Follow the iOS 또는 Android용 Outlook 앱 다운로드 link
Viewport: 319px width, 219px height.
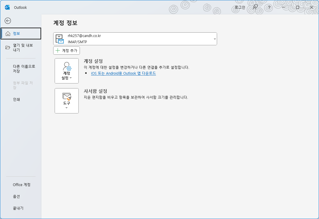[123, 73]
